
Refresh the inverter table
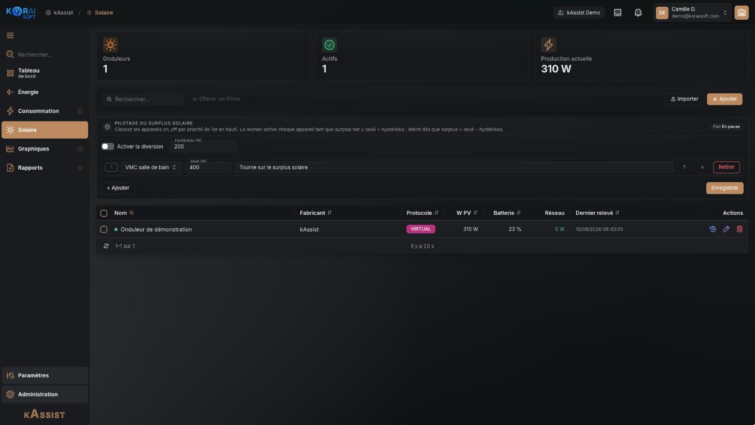coord(106,246)
